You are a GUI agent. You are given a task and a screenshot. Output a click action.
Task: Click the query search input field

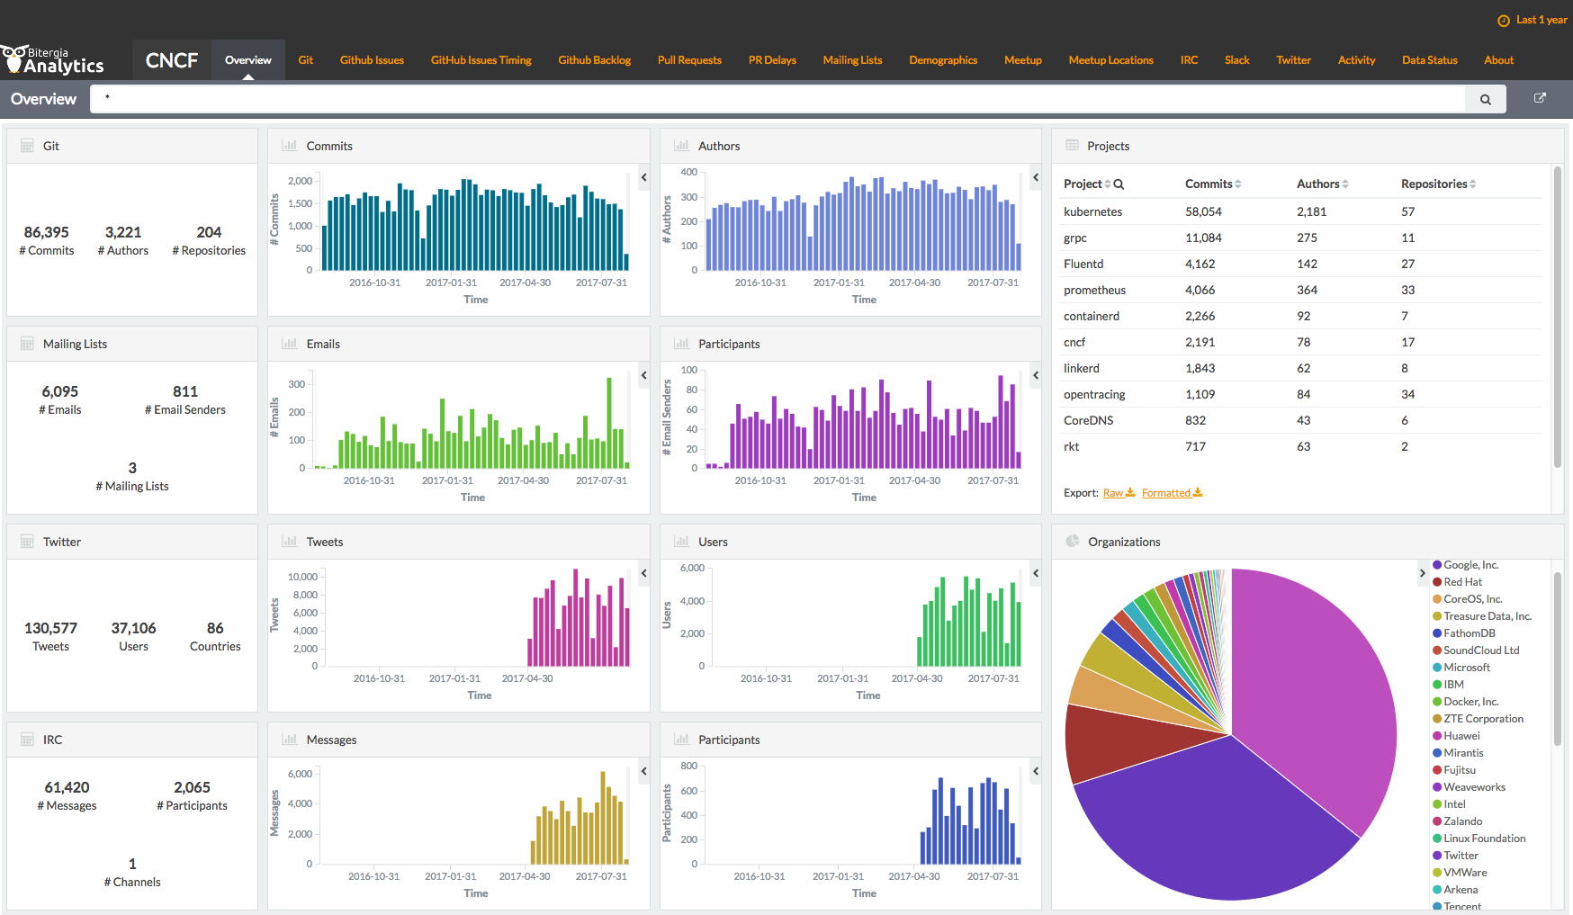click(778, 99)
